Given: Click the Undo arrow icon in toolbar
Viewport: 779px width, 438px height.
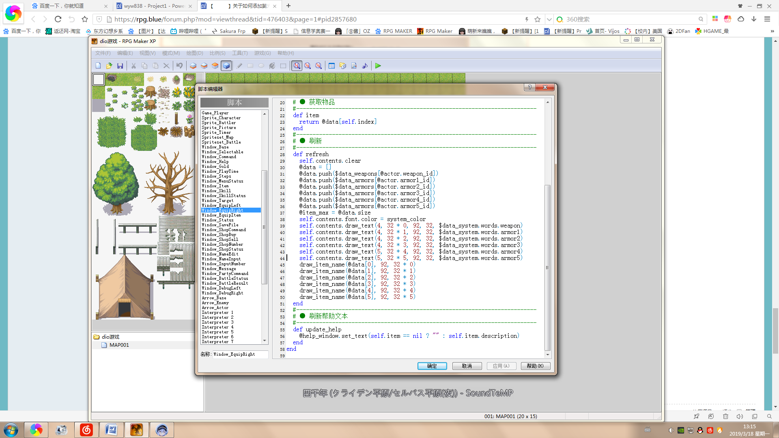Looking at the screenshot, I should click(x=179, y=66).
